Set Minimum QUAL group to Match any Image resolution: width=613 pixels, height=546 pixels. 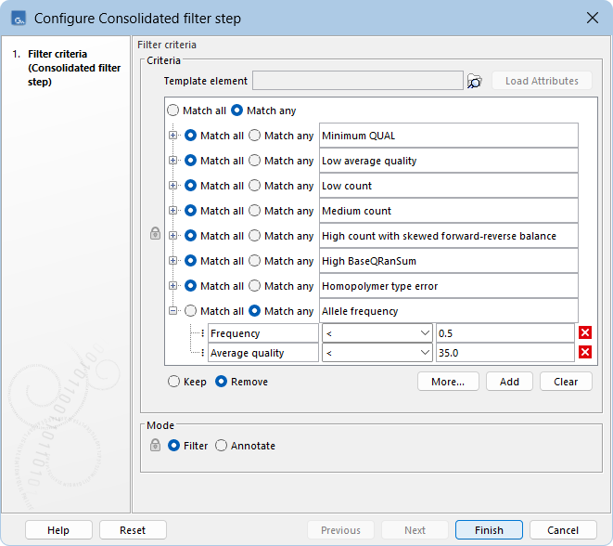click(254, 136)
